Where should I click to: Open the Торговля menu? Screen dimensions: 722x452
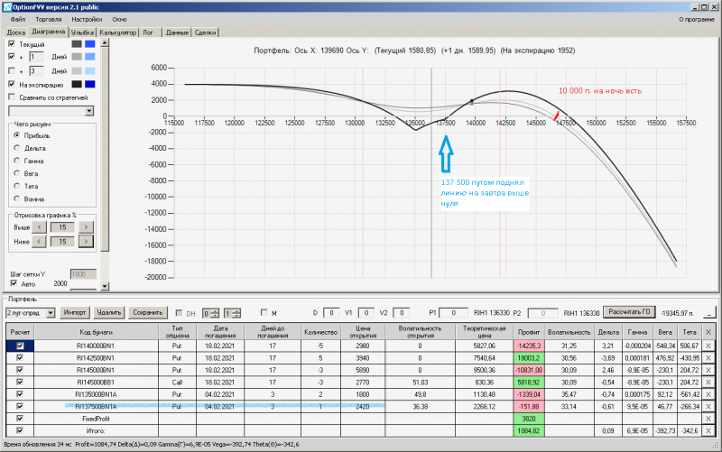pos(49,19)
